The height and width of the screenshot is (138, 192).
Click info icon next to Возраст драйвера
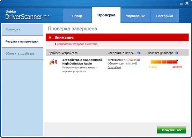[177, 53]
